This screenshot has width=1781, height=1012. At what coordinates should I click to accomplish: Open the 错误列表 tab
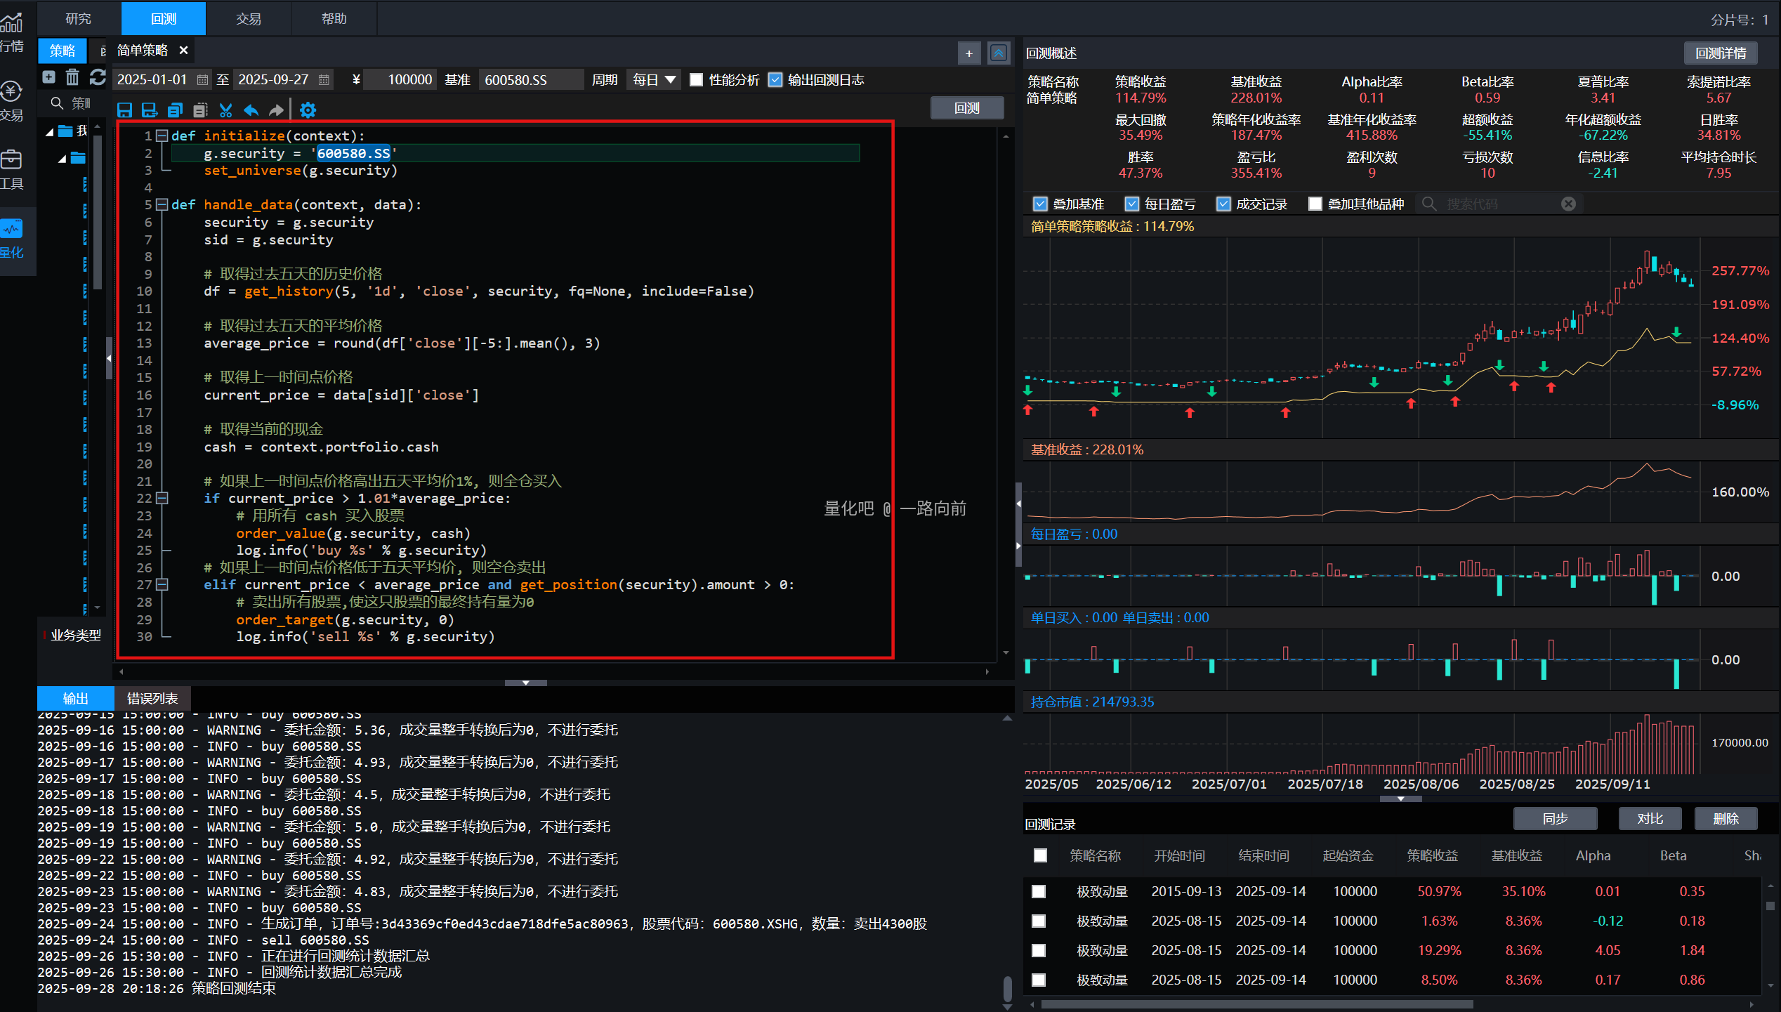click(152, 698)
